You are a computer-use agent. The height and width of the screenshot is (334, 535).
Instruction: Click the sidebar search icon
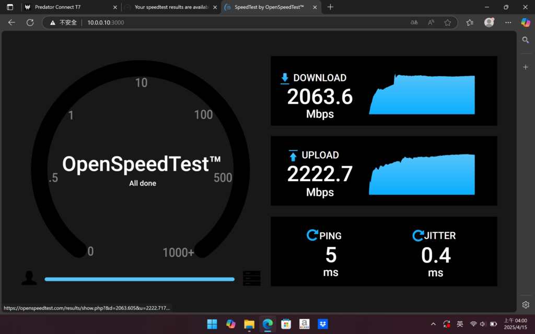pos(526,40)
